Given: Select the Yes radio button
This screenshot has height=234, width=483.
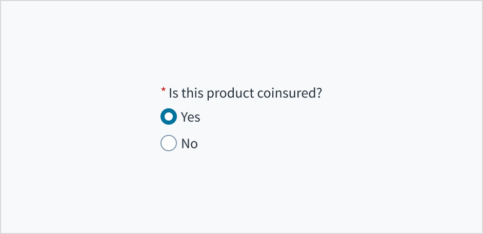Looking at the screenshot, I should coord(169,117).
